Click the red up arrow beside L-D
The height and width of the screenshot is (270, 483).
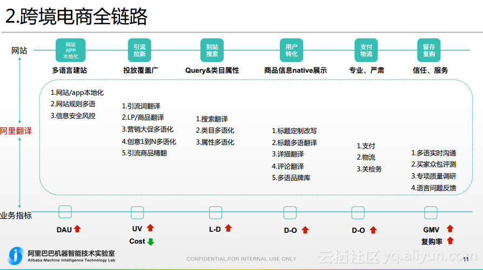click(228, 228)
